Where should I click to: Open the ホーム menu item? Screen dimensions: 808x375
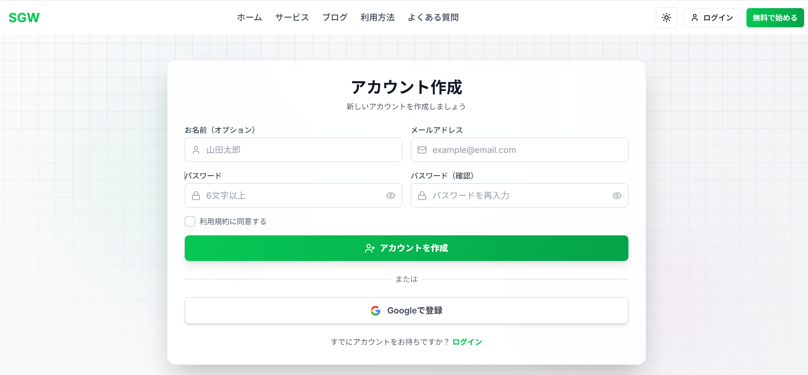pos(249,18)
